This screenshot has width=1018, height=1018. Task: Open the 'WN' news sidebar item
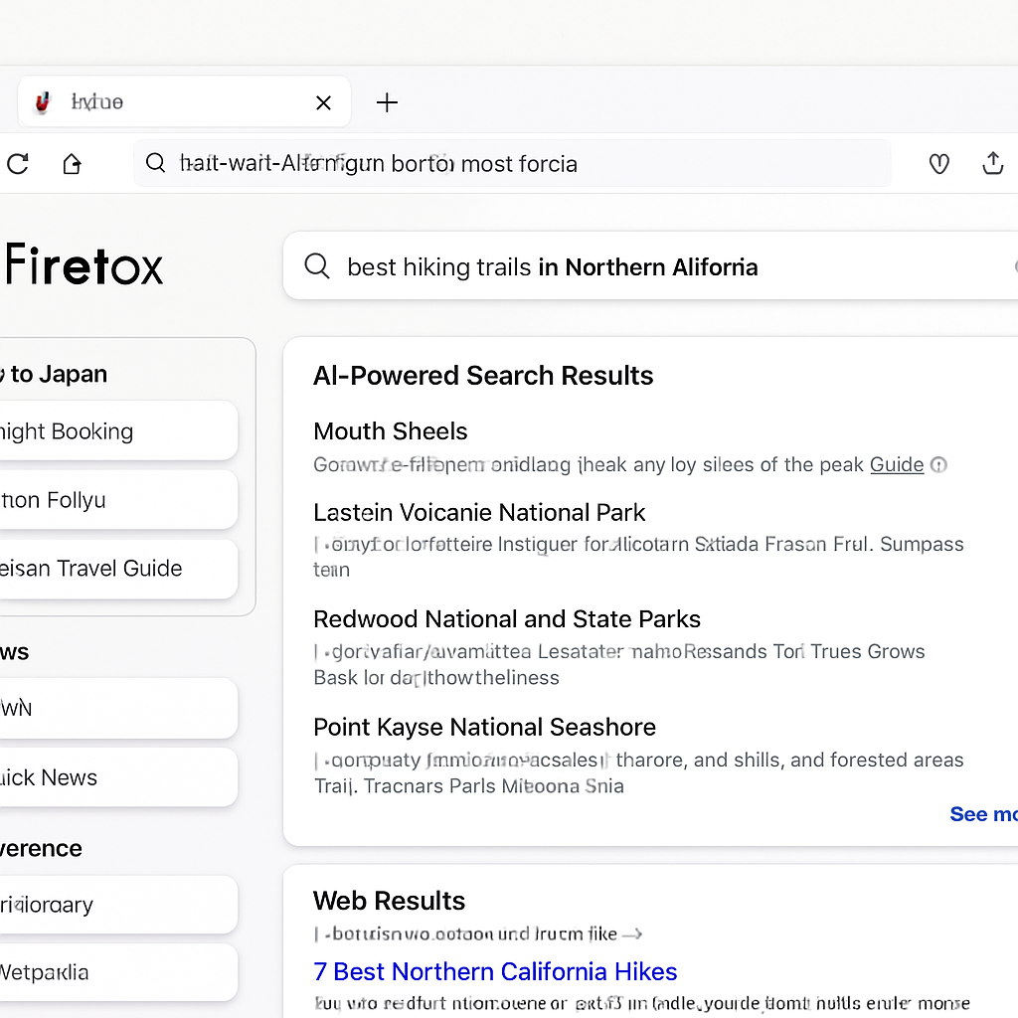tap(117, 708)
